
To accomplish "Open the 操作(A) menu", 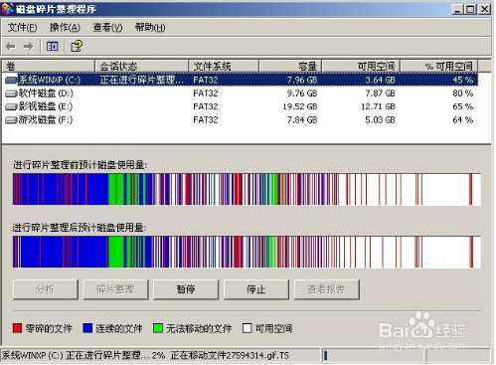I will tap(65, 28).
